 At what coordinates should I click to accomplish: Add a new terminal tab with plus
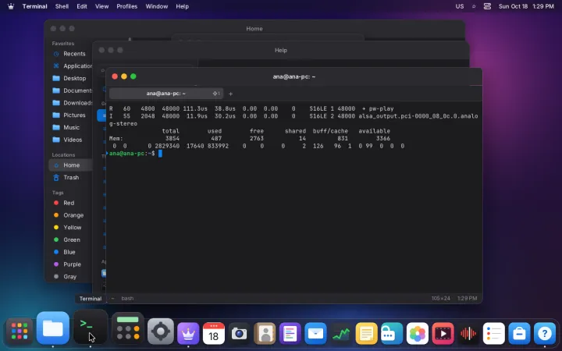click(230, 94)
